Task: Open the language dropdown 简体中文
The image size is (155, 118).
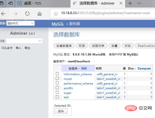Action: (21, 23)
